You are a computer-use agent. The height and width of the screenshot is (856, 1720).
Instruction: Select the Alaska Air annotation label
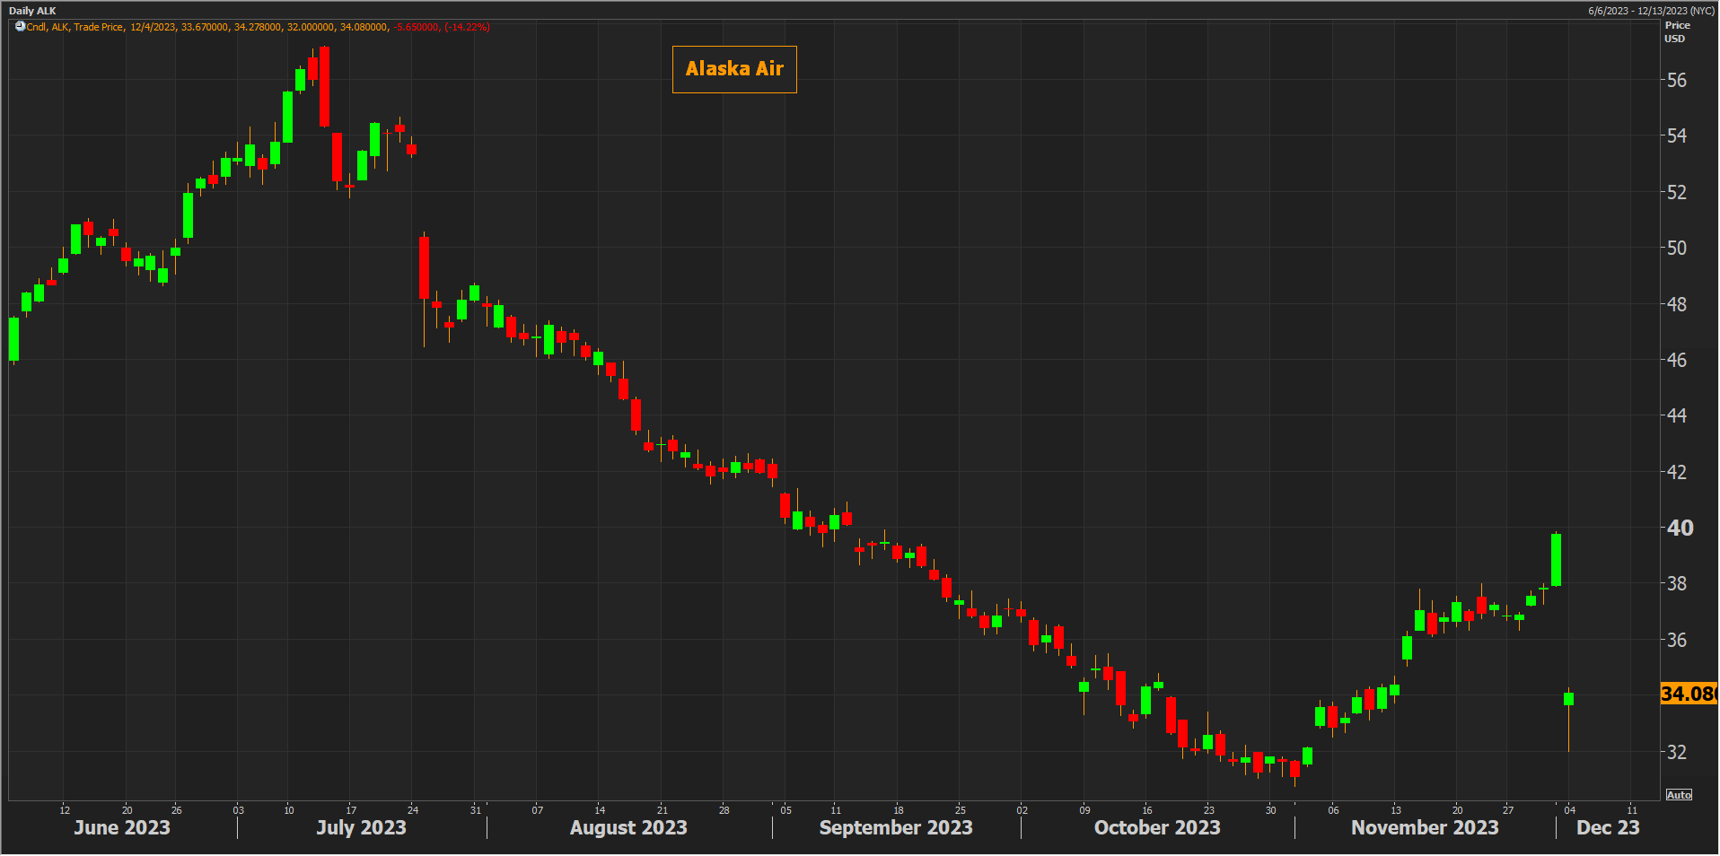point(733,69)
